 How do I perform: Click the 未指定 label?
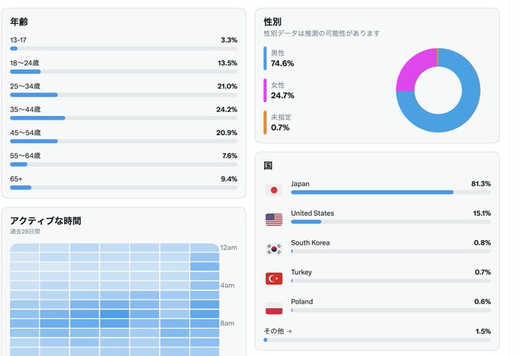pyautogui.click(x=281, y=117)
